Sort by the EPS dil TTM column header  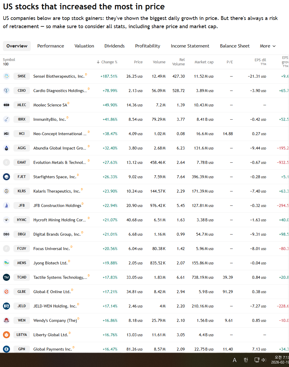pyautogui.click(x=260, y=62)
